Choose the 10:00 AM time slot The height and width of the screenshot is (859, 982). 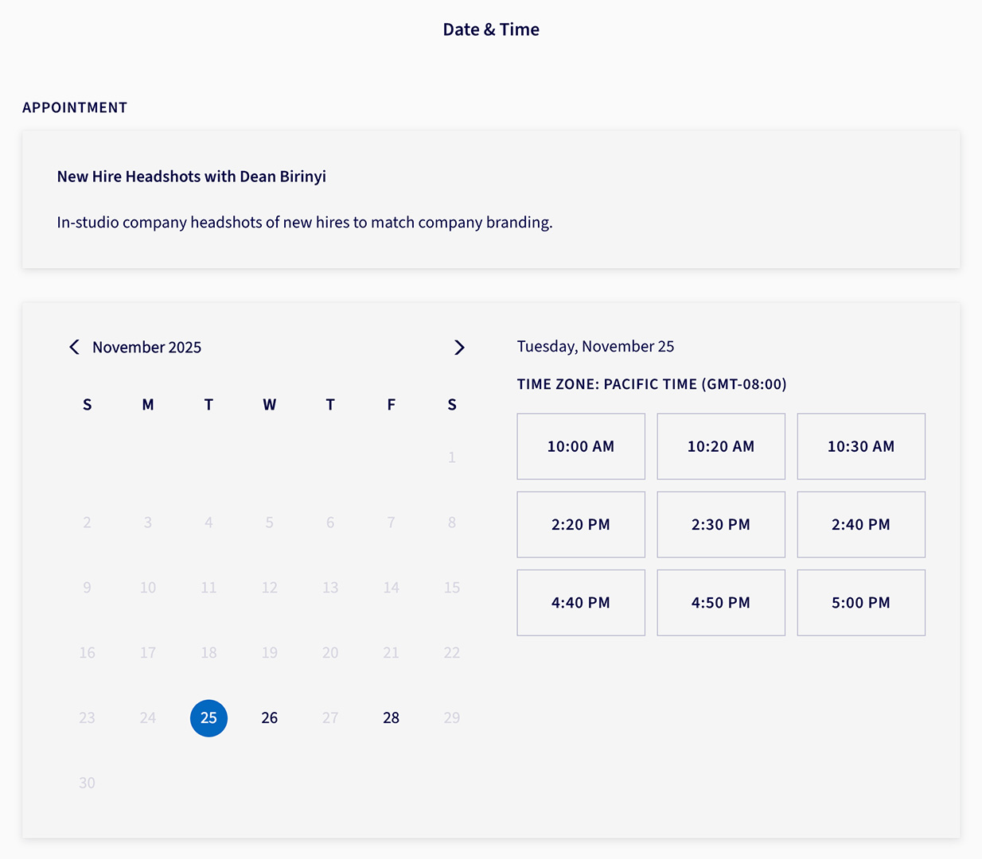[580, 446]
